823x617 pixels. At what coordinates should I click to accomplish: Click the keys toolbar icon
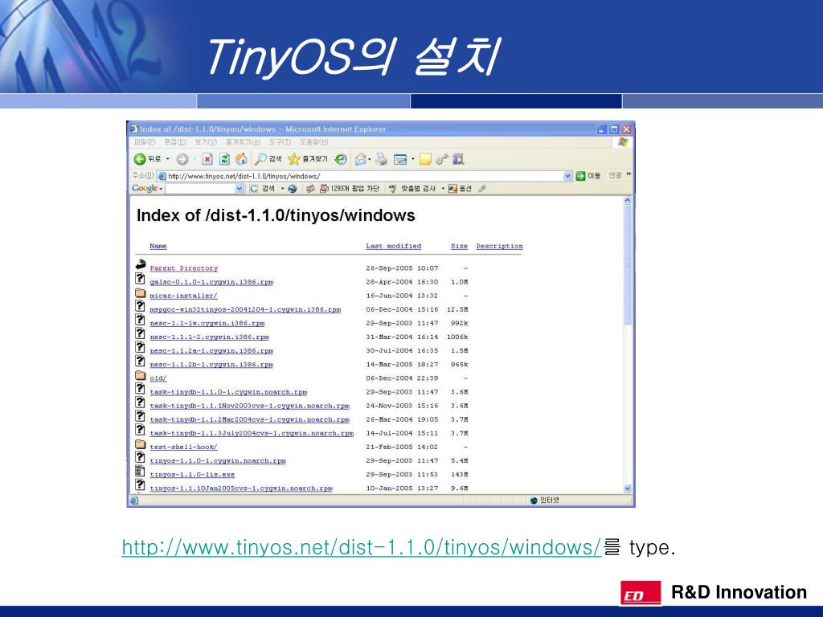[442, 159]
